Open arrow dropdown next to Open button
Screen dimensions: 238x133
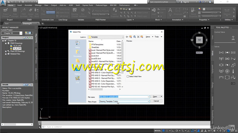[161, 97]
